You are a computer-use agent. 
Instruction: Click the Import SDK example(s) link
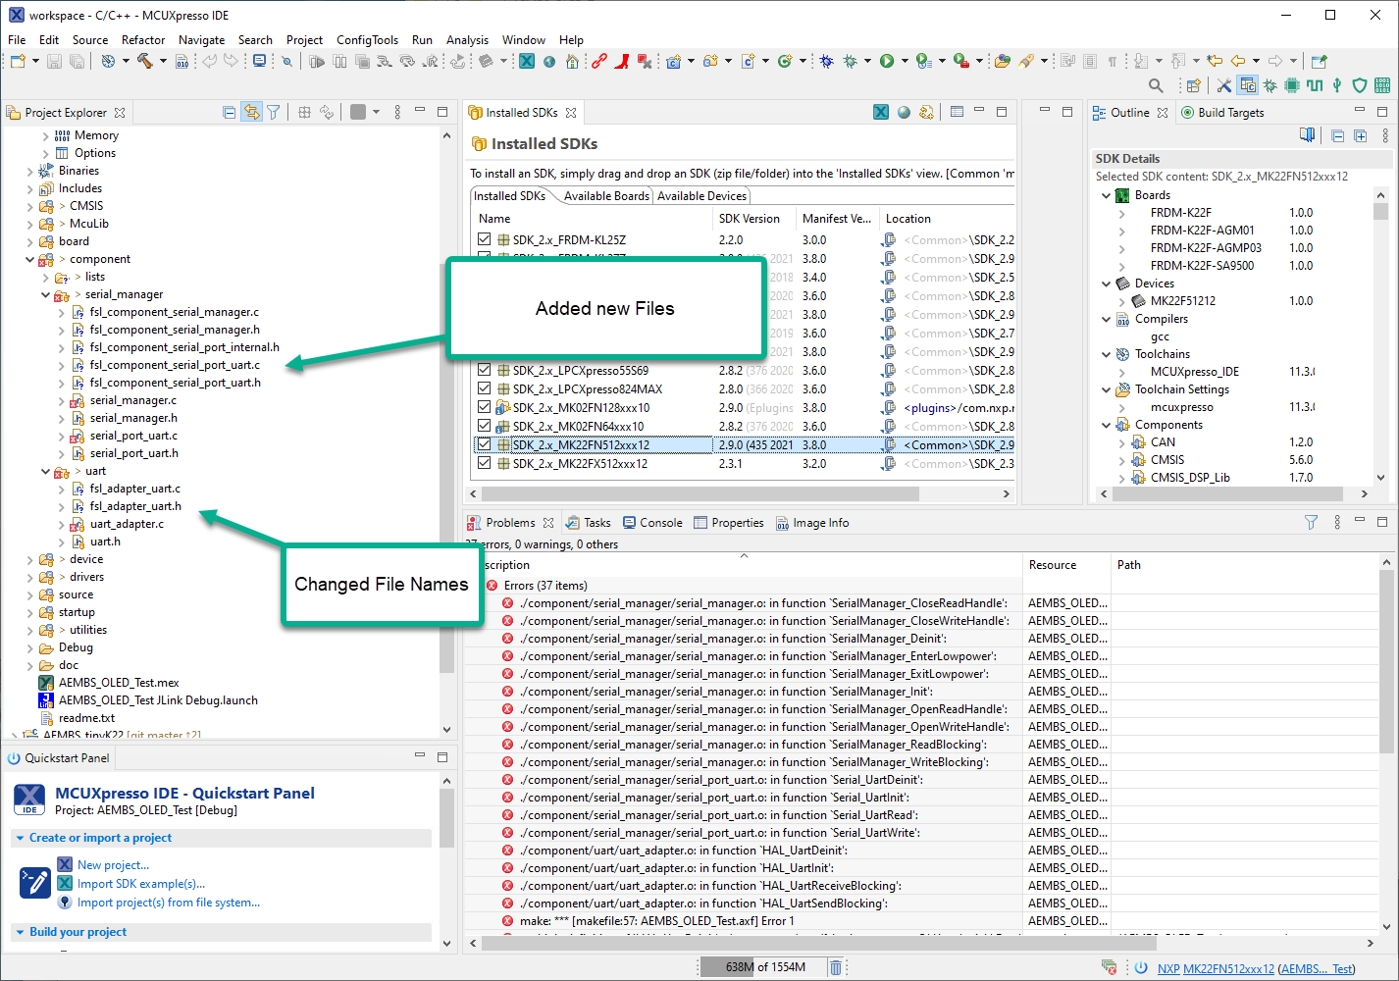click(141, 884)
